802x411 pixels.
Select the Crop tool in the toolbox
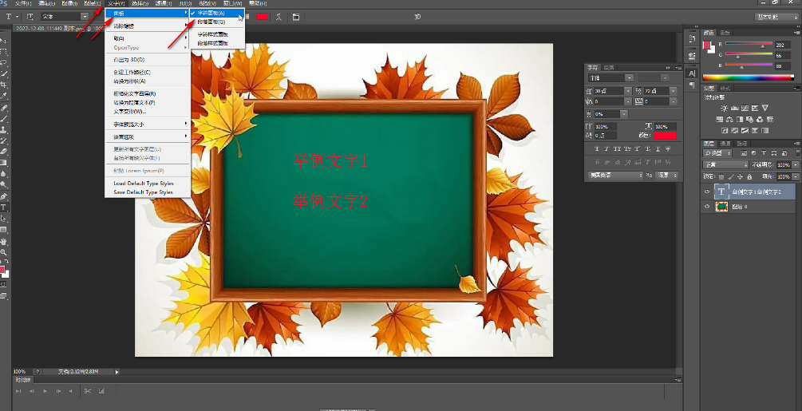tap(4, 85)
